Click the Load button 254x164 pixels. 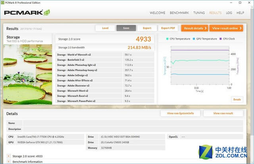(x=105, y=28)
